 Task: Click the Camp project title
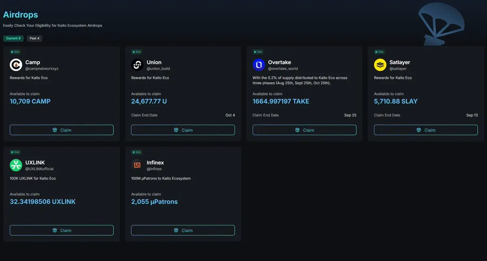[32, 62]
